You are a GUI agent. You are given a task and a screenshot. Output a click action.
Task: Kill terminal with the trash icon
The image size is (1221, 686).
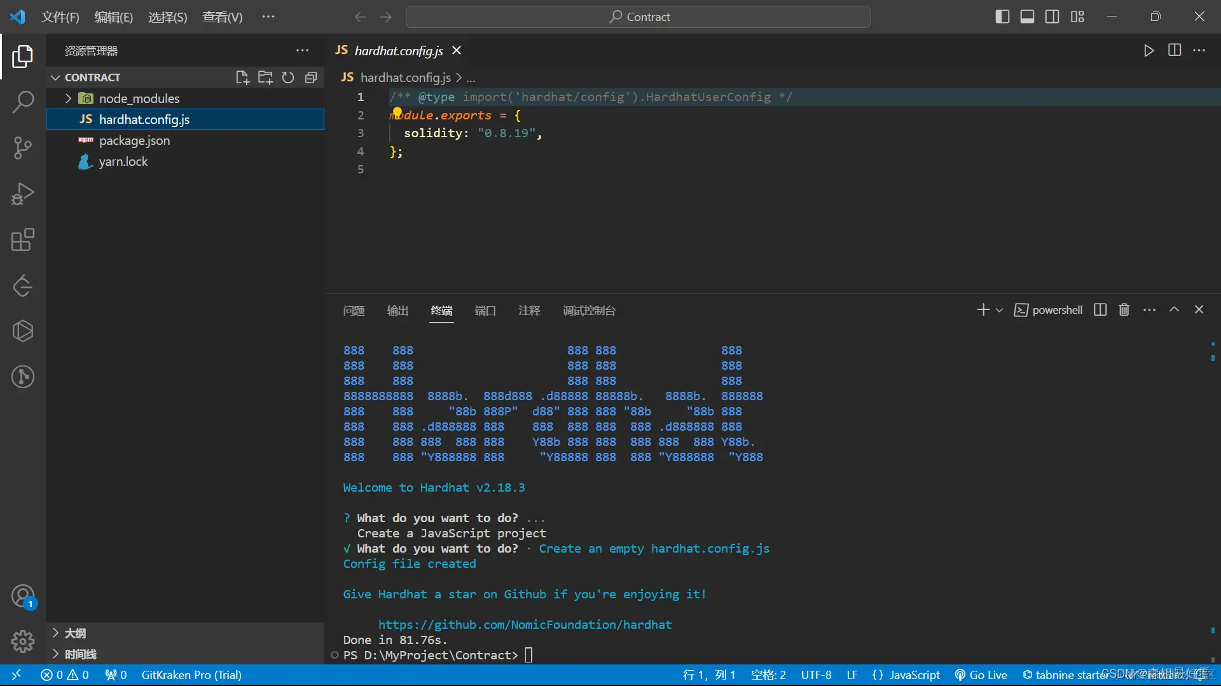coord(1124,310)
